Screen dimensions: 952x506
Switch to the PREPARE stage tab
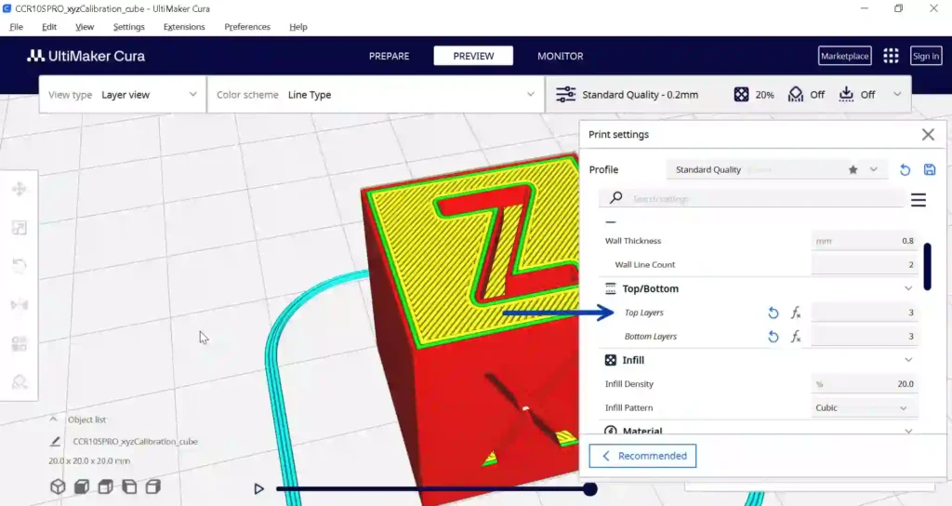click(390, 56)
